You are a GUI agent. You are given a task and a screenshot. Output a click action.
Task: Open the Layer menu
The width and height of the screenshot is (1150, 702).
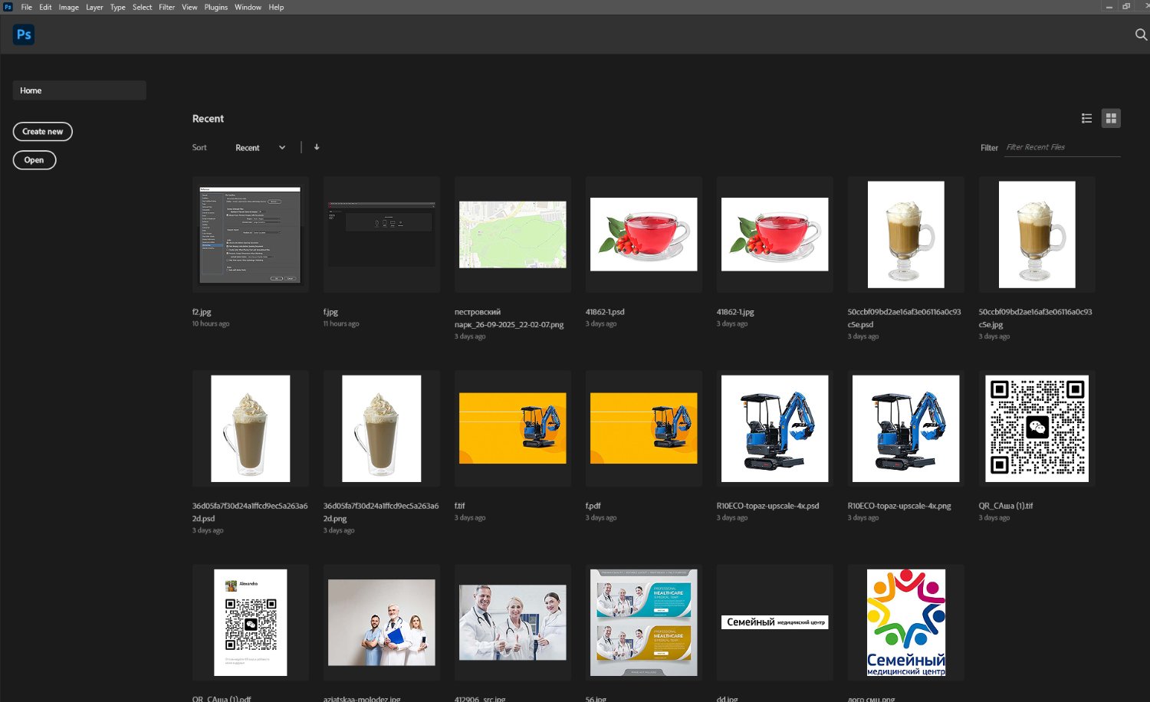click(94, 7)
